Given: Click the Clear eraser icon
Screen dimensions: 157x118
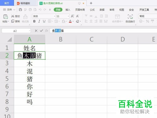Looking at the screenshot, I should (78, 21).
